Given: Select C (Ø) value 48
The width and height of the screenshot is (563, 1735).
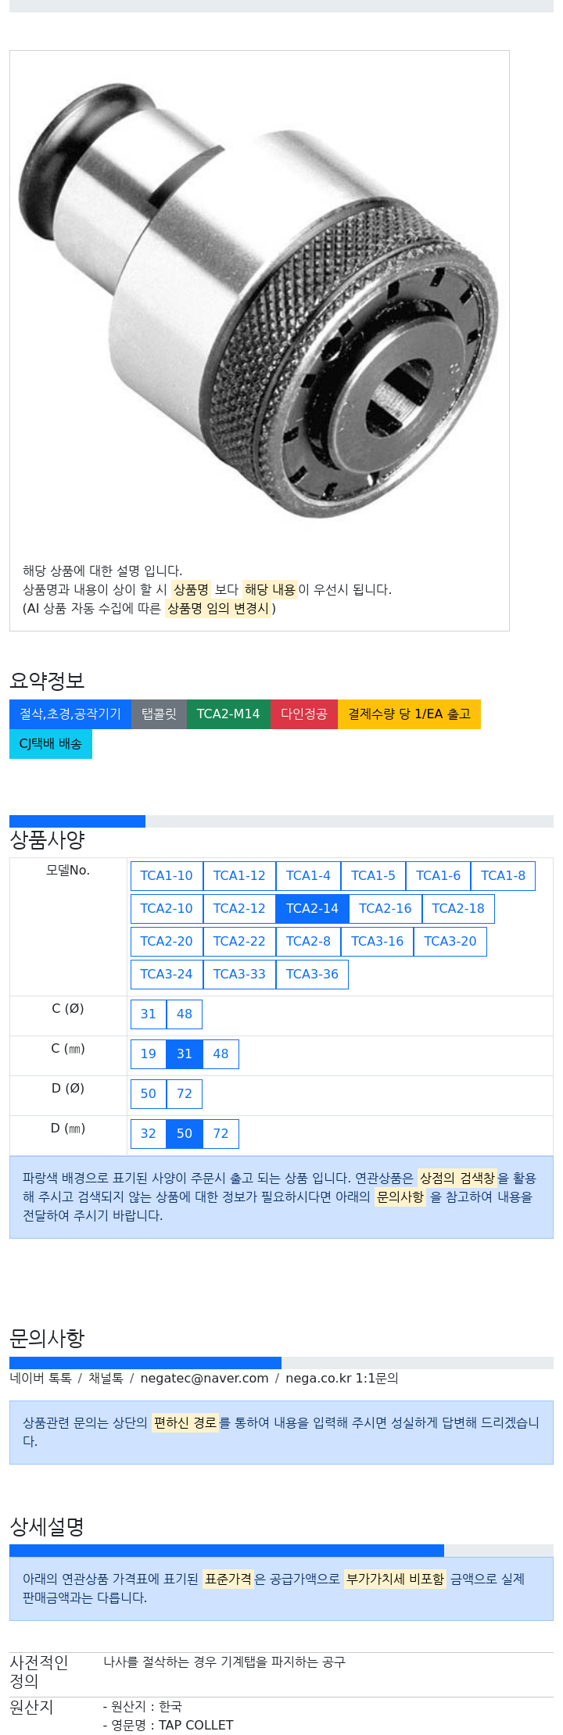Looking at the screenshot, I should point(185,1014).
